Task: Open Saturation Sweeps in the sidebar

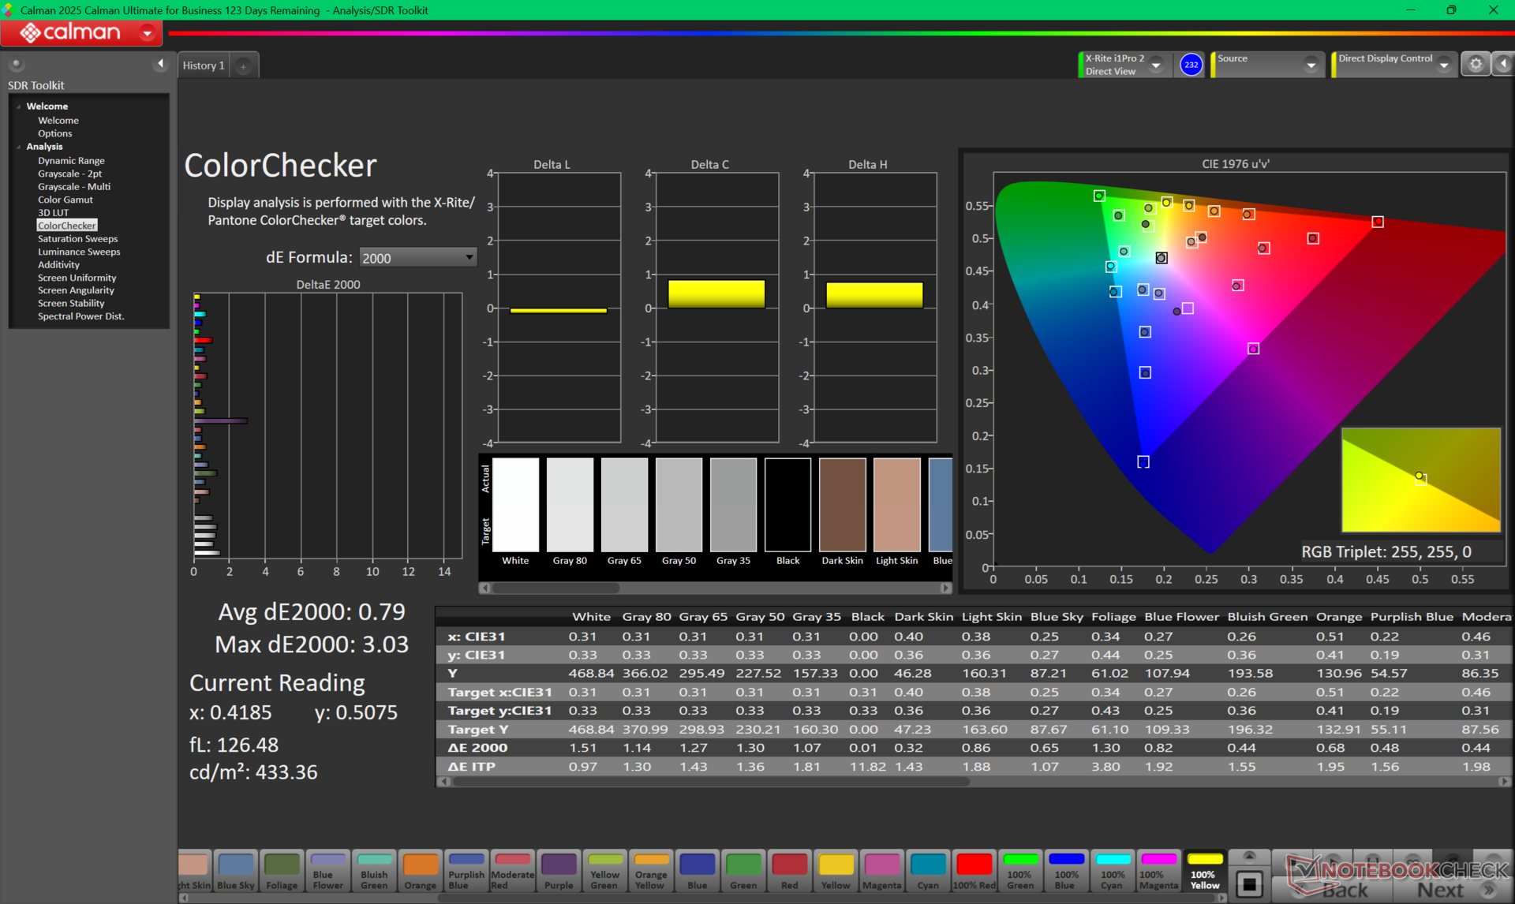Action: (77, 238)
